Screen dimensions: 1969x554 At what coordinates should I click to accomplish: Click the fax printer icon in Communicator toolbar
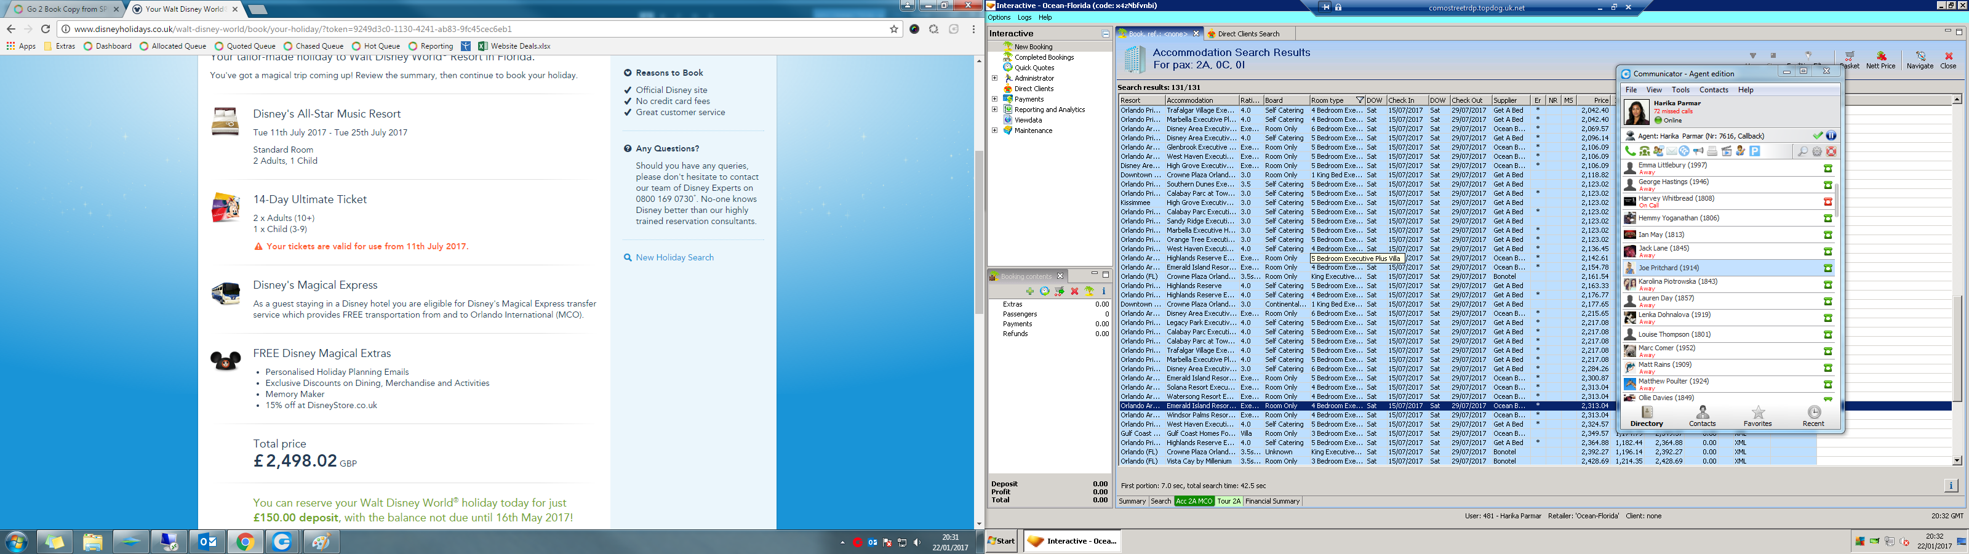(x=1713, y=151)
